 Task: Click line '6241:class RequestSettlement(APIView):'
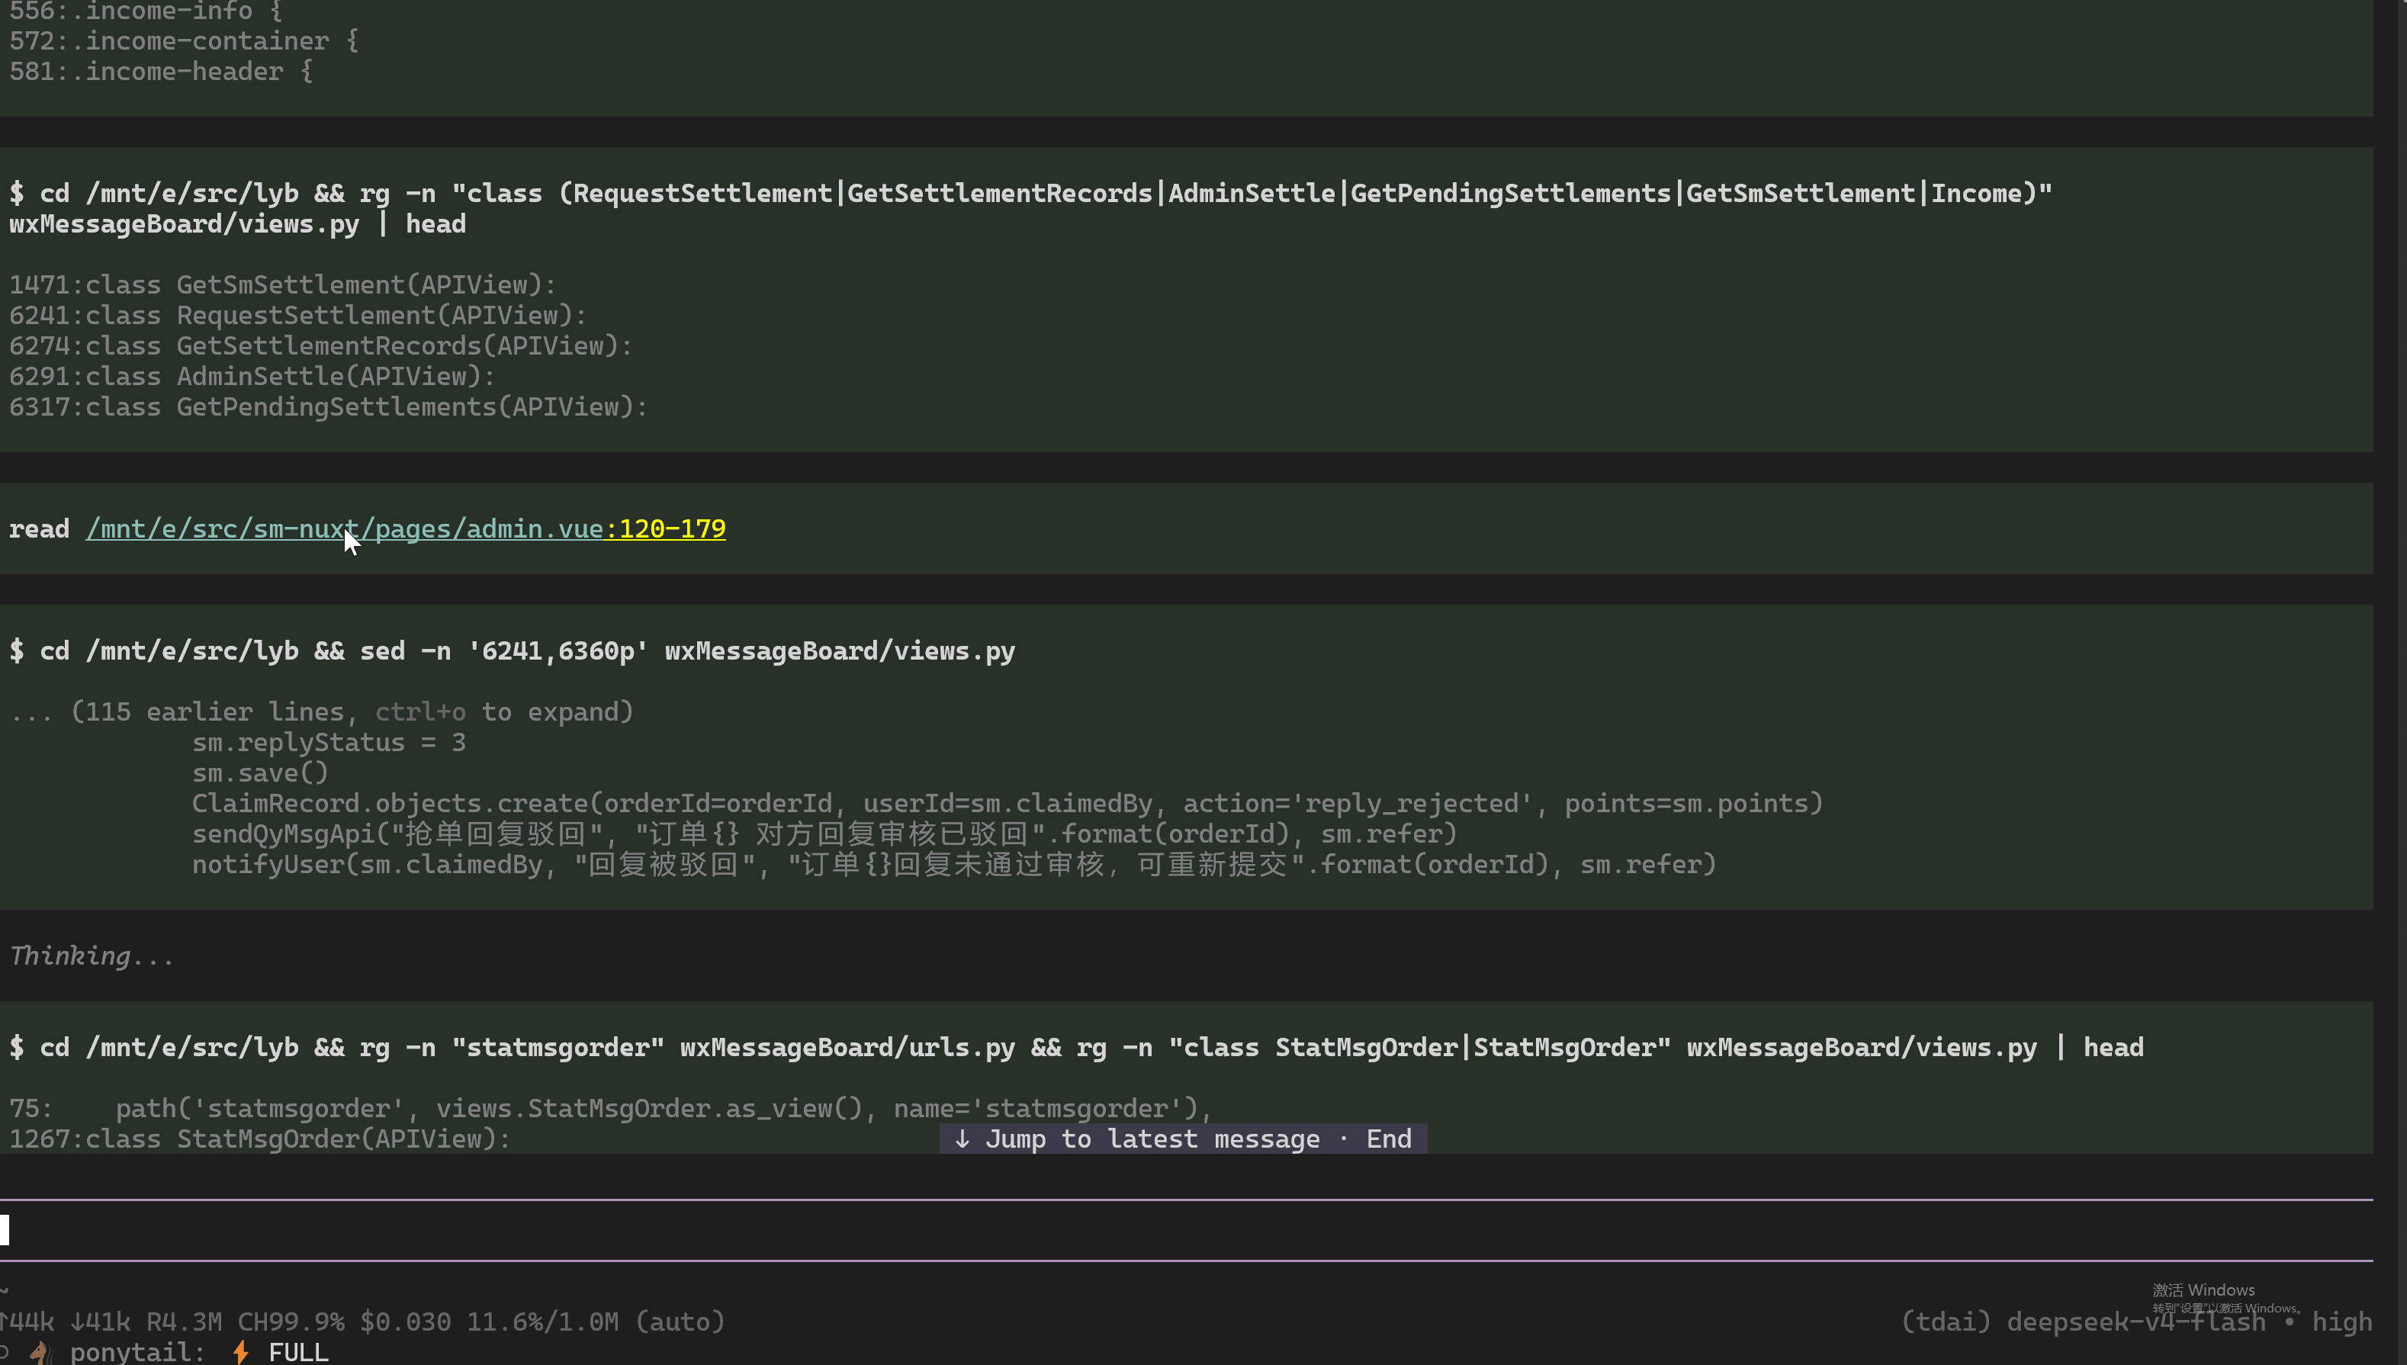(298, 315)
